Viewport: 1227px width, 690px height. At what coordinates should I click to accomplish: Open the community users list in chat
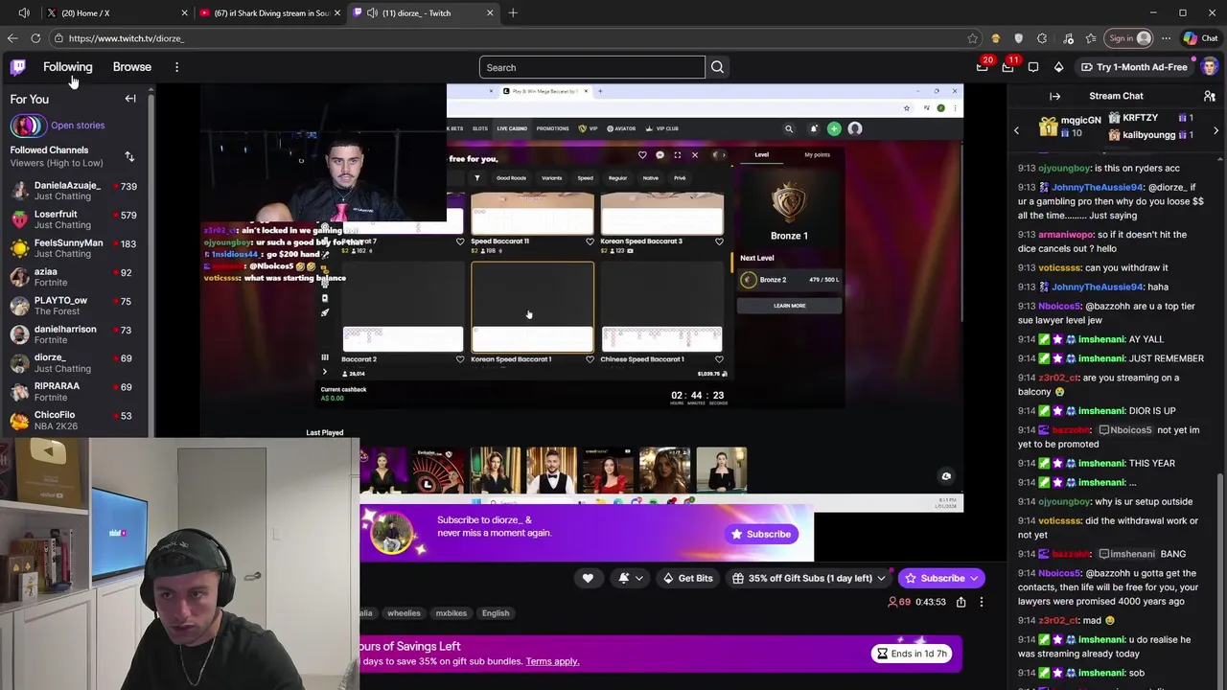(x=1210, y=96)
